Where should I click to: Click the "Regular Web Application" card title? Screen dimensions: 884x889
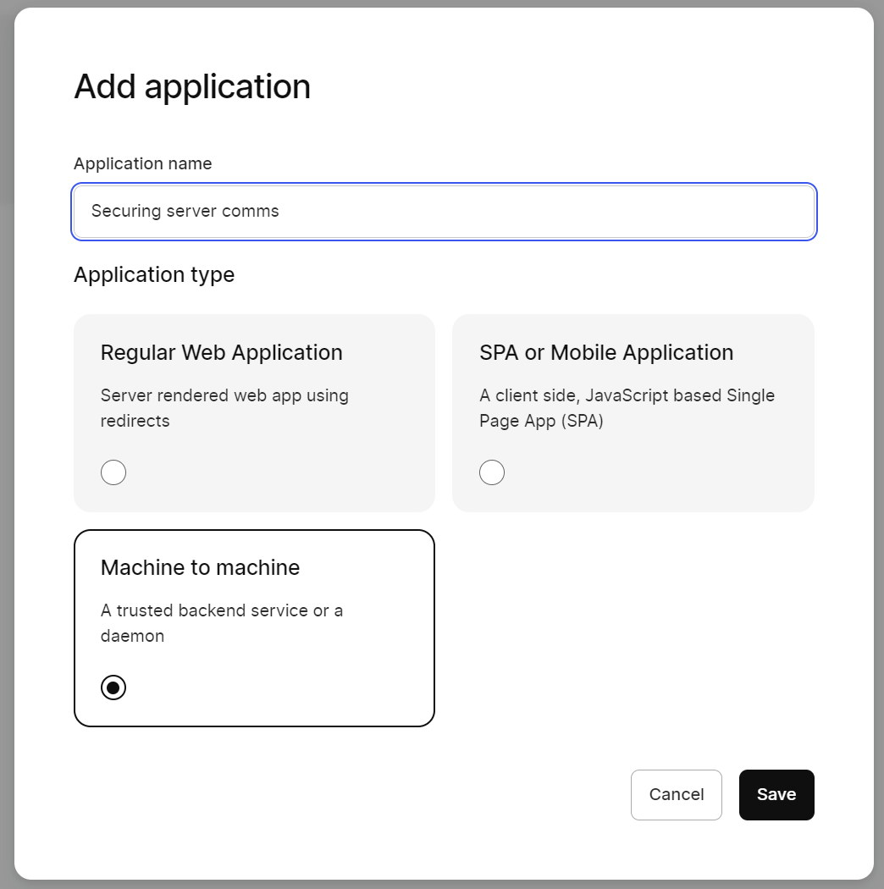221,353
